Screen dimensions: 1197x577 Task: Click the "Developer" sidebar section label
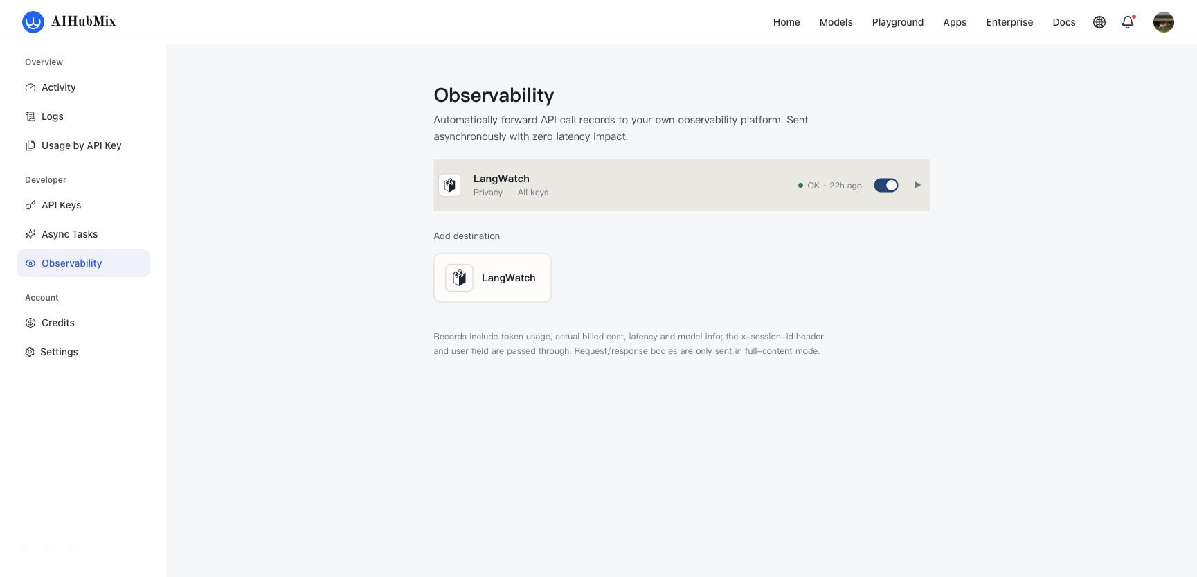46,180
